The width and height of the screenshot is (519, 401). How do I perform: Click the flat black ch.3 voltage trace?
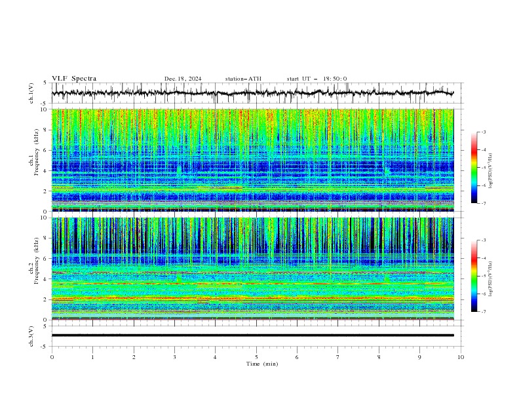click(252, 335)
